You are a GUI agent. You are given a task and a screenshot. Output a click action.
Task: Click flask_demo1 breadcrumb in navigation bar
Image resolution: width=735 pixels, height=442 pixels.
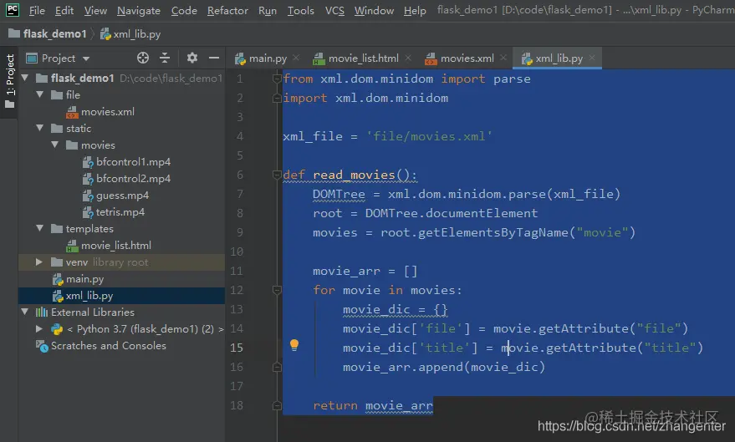coord(48,33)
